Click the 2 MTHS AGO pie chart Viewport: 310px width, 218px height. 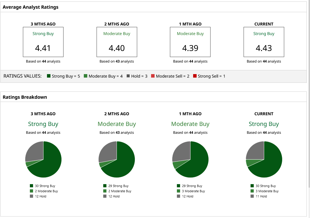117,159
